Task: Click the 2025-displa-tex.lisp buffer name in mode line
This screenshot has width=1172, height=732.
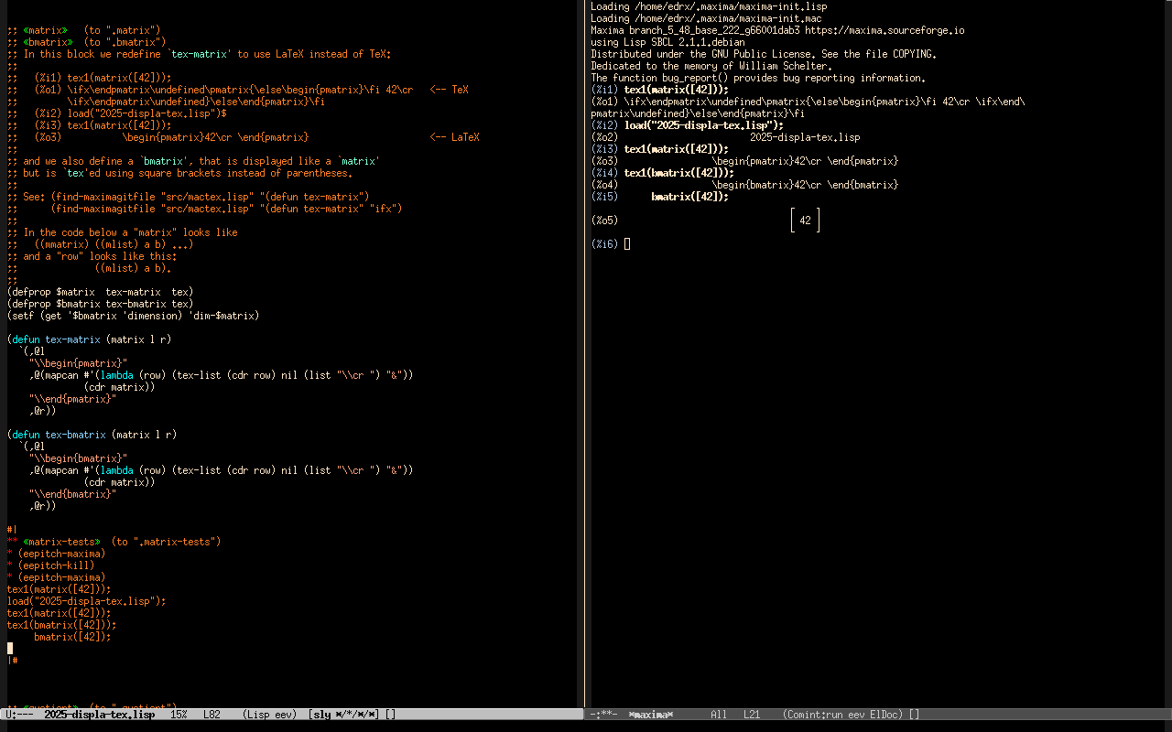Action: 99,715
